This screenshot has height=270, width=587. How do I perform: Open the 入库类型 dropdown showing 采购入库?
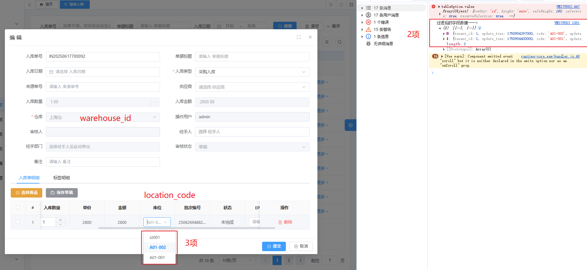252,72
